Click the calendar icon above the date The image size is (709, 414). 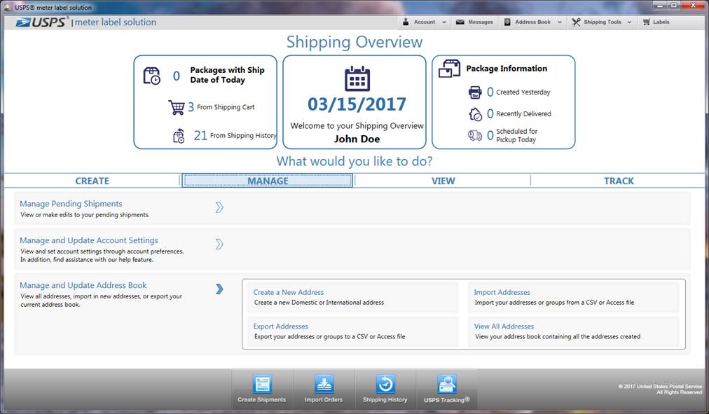point(357,78)
